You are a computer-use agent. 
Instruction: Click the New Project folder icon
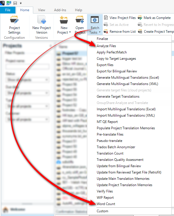(64, 20)
